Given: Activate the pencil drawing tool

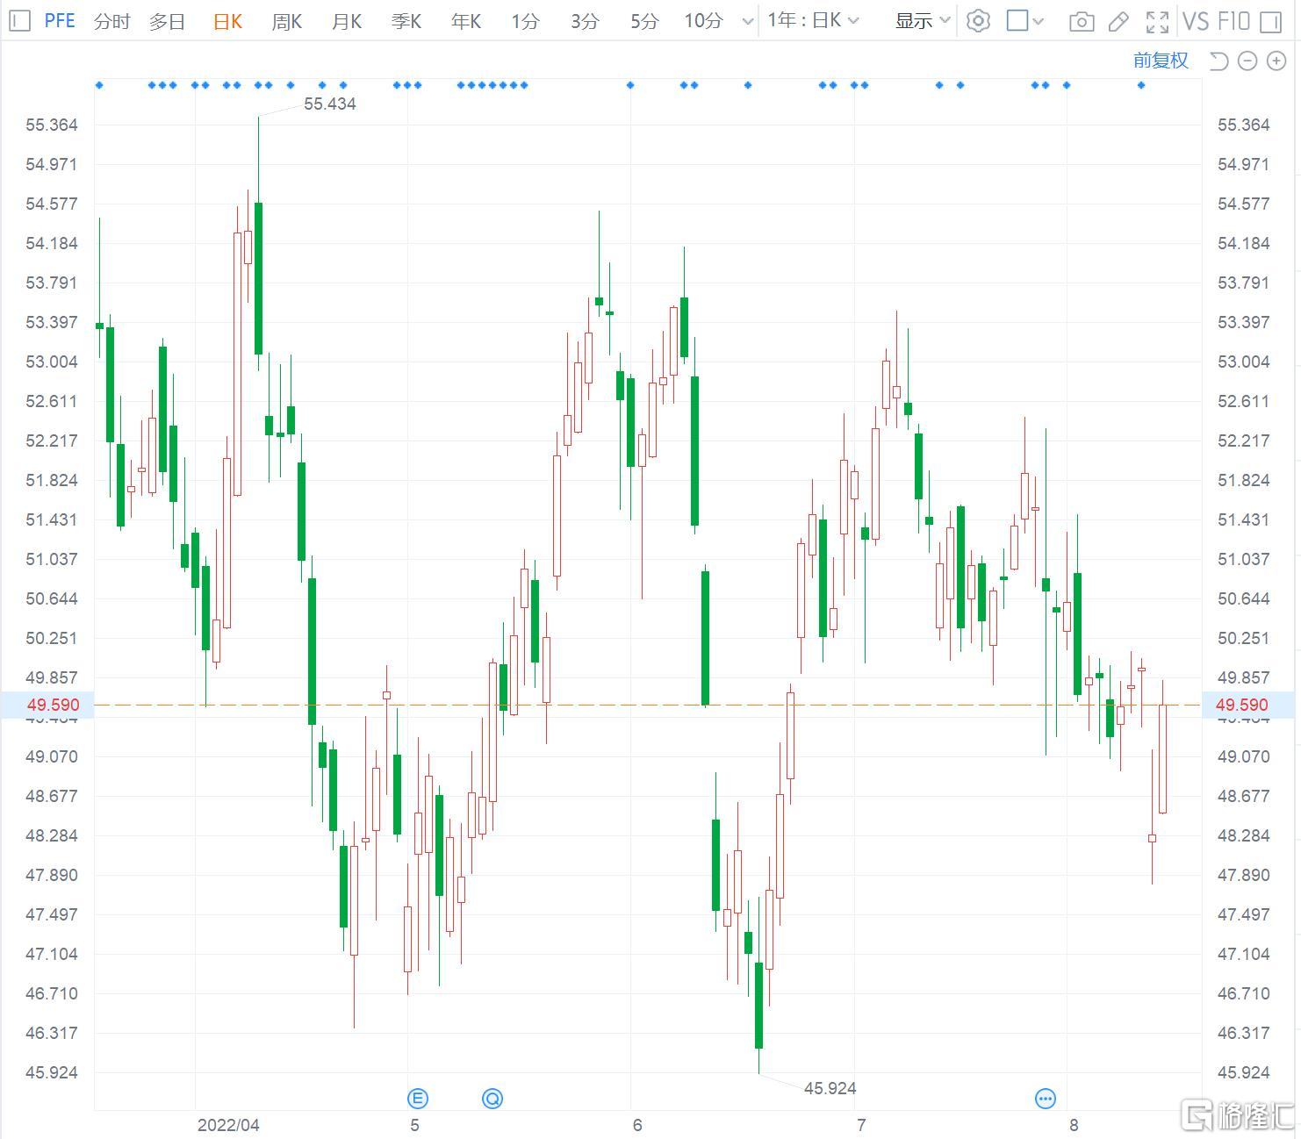Looking at the screenshot, I should (1118, 21).
